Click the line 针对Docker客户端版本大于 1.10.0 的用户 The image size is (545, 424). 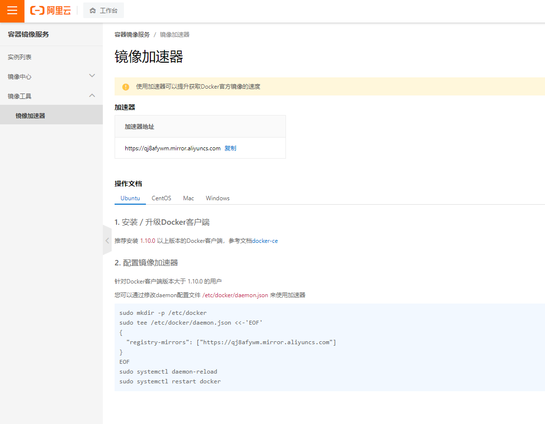168,282
